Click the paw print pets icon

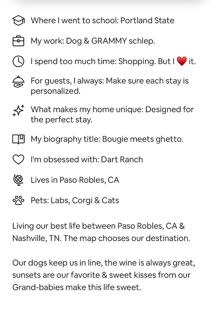click(18, 200)
